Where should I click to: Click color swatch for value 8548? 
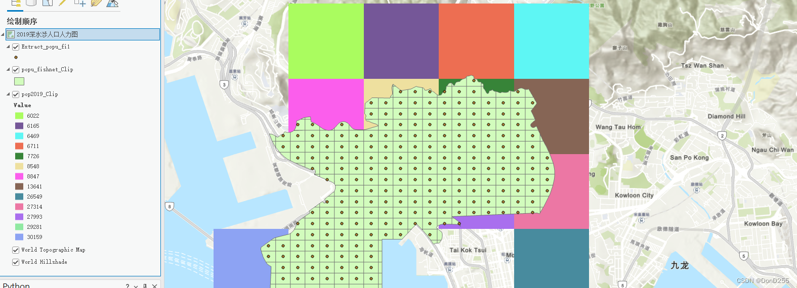coord(19,166)
